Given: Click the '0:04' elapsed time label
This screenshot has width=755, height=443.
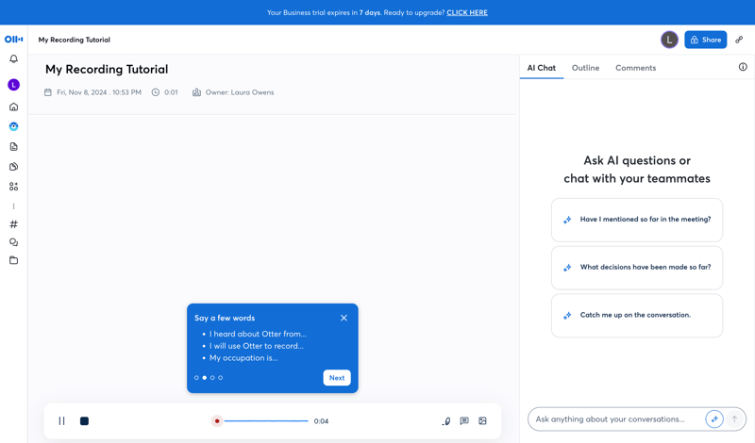Looking at the screenshot, I should [x=321, y=421].
